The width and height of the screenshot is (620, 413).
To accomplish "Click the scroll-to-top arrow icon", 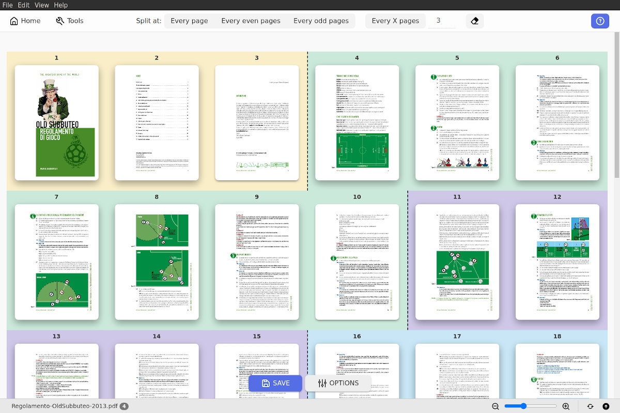I will point(606,406).
